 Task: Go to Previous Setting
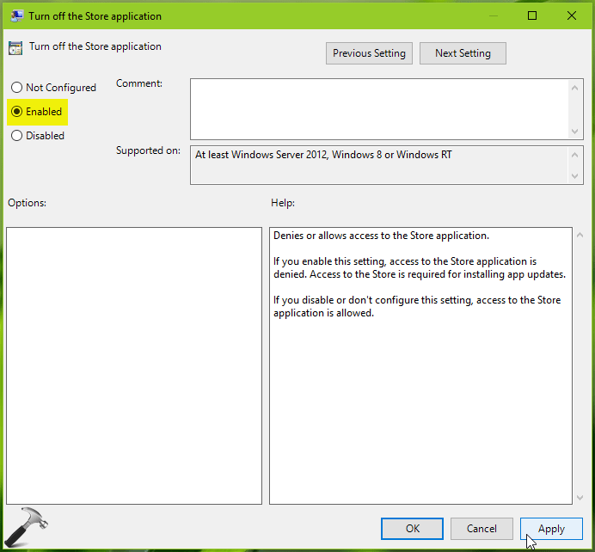pyautogui.click(x=369, y=53)
